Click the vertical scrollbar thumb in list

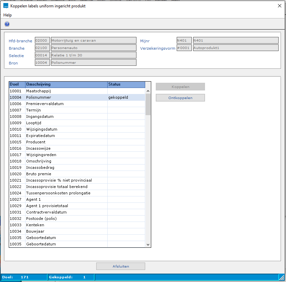pyautogui.click(x=148, y=104)
